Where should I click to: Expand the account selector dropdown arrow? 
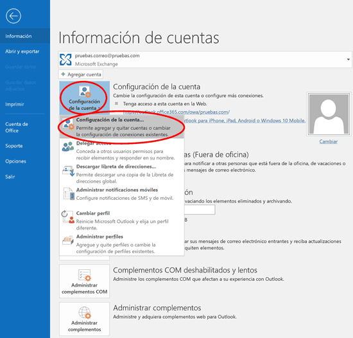tap(348, 60)
